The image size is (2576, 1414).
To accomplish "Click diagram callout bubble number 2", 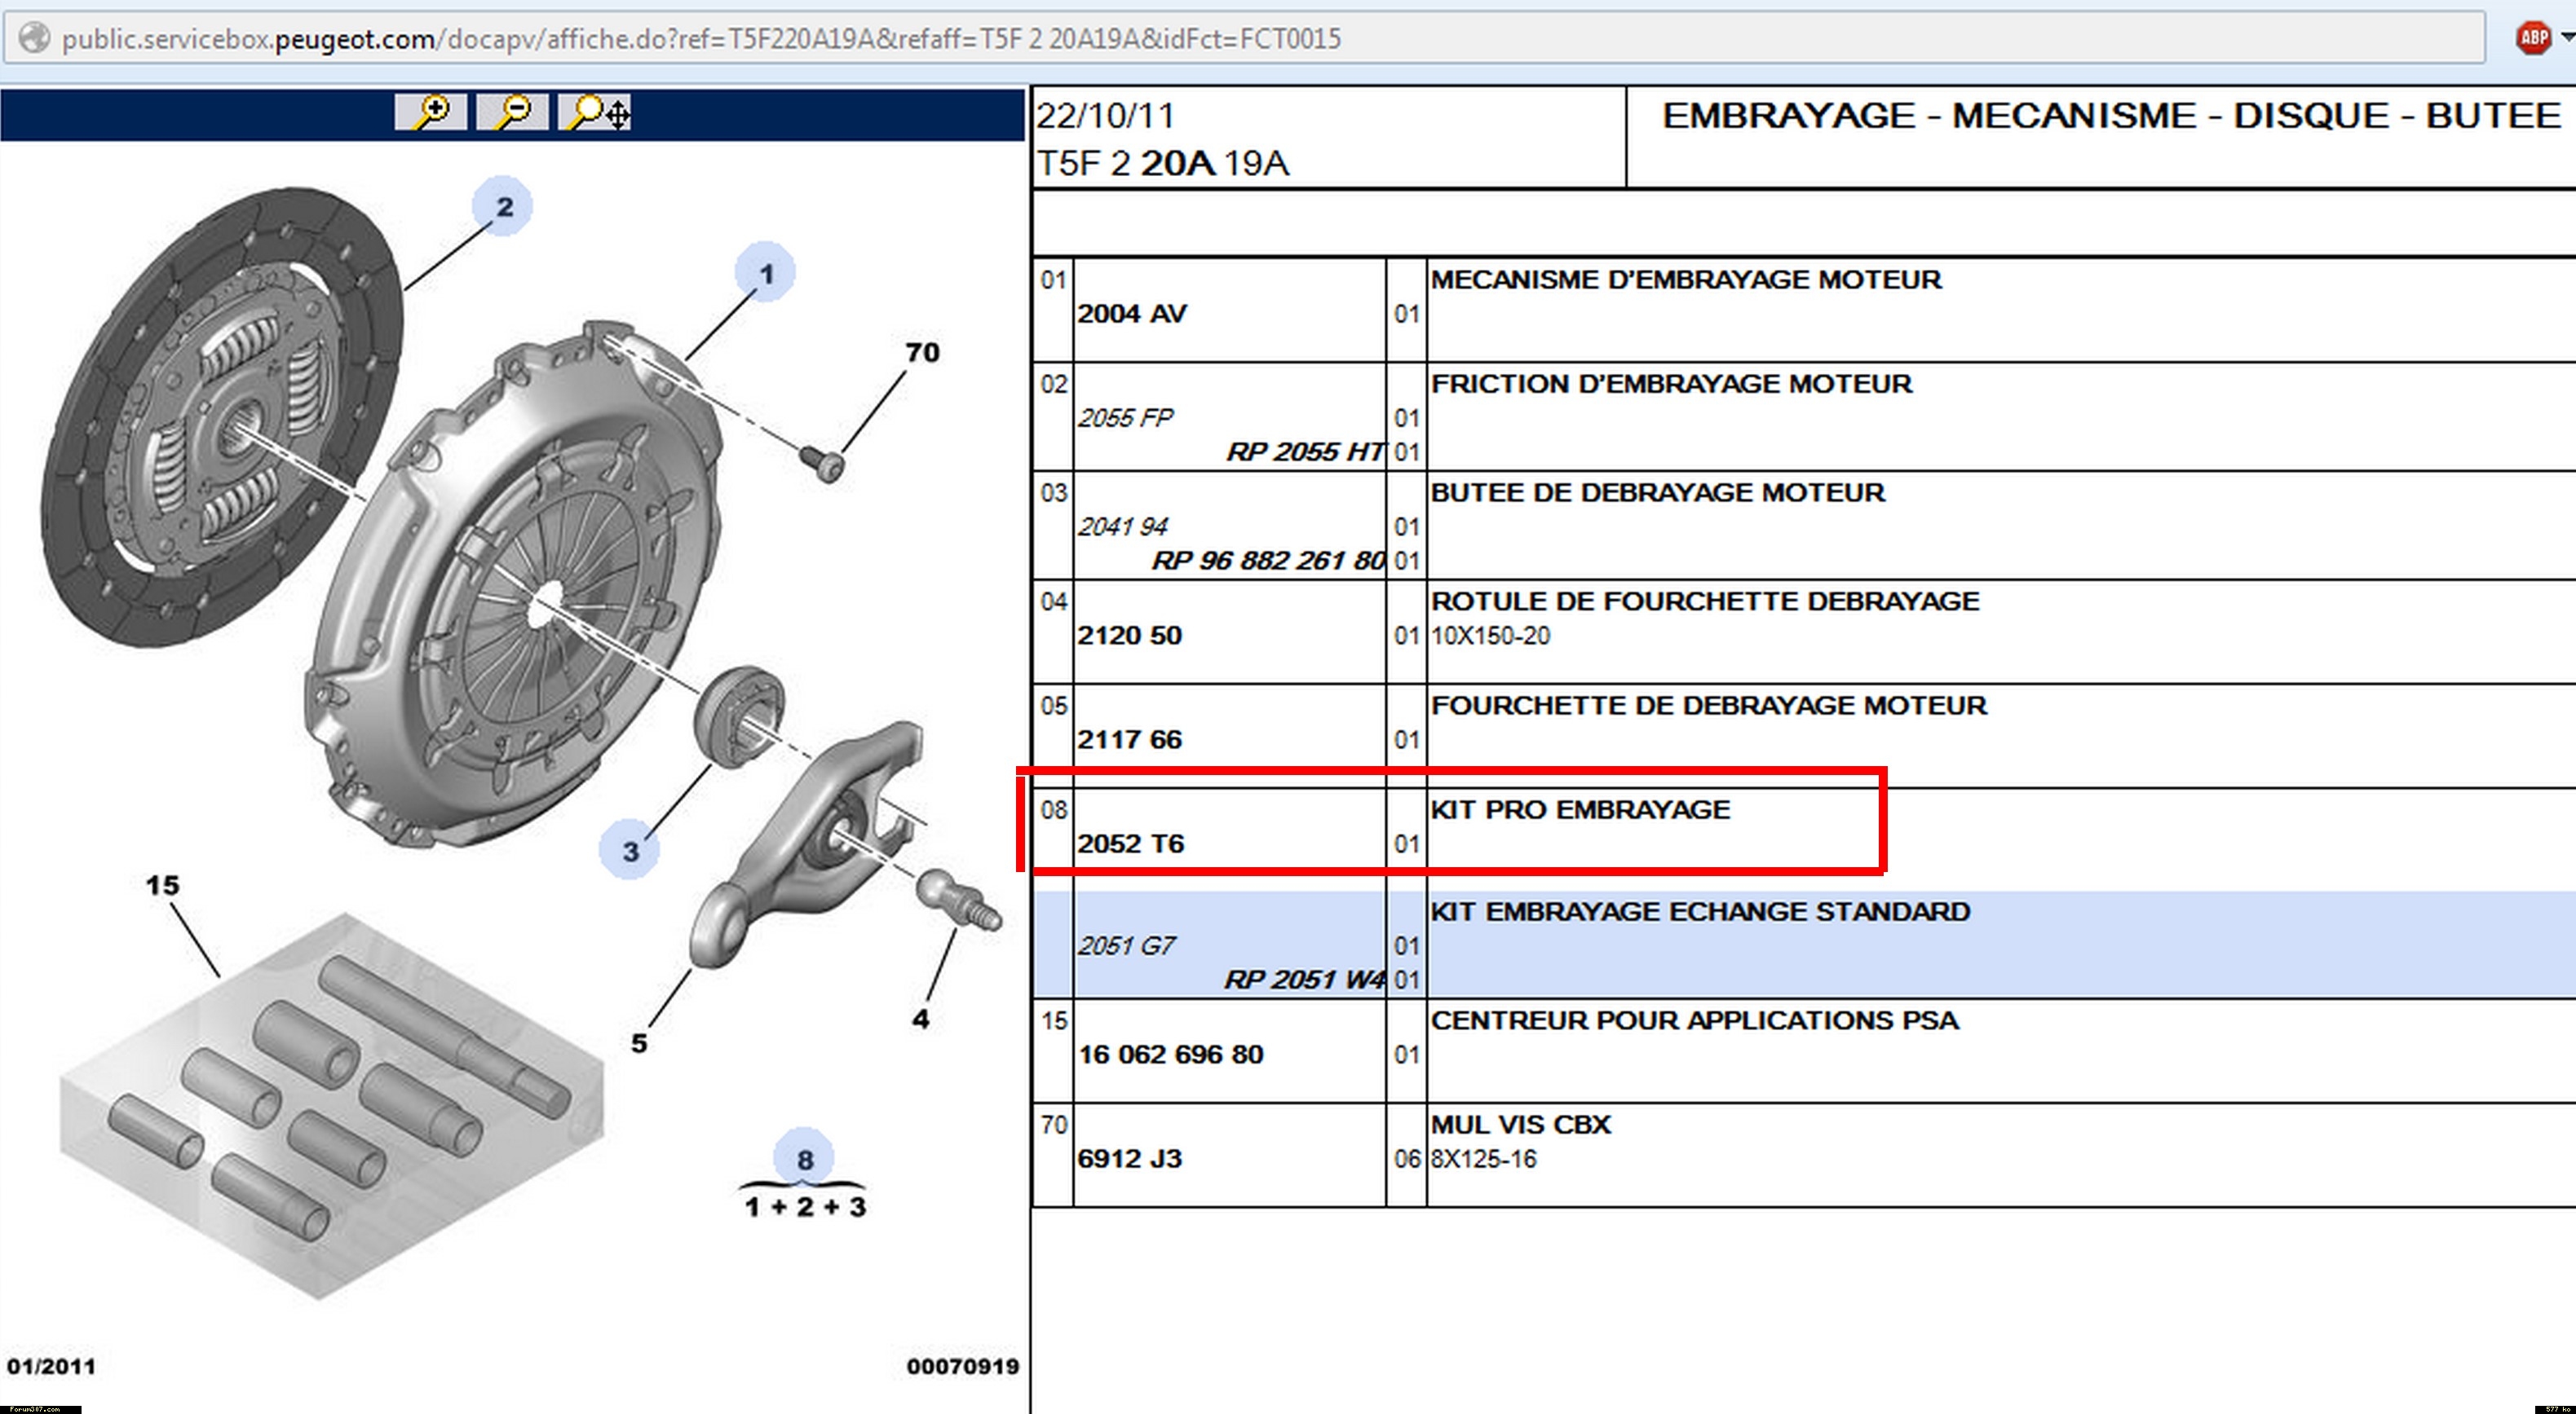I will coord(503,207).
